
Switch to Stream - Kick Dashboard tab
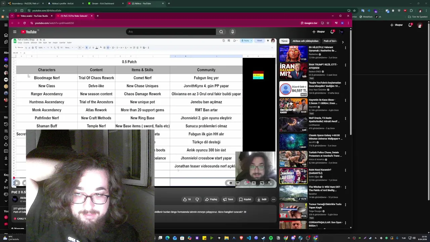tap(106, 3)
